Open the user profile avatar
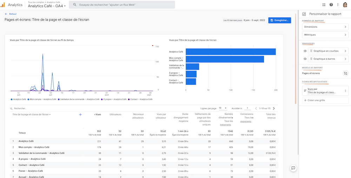The image size is (351, 178). [x=345, y=5]
